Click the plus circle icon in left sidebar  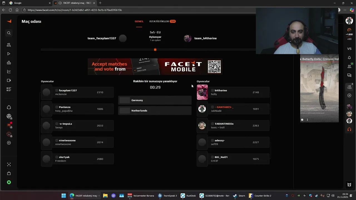[x=9, y=143]
